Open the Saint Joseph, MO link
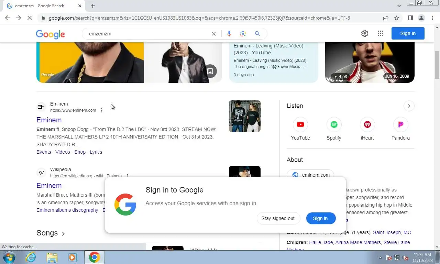The image size is (440, 264). click(392, 232)
